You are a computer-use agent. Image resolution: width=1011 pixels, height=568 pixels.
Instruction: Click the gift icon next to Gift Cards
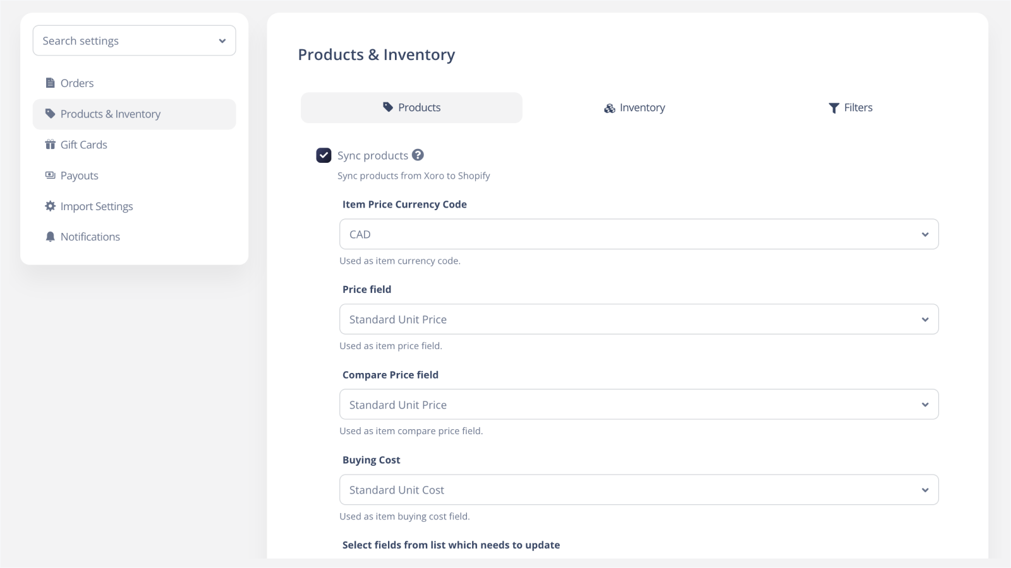50,144
